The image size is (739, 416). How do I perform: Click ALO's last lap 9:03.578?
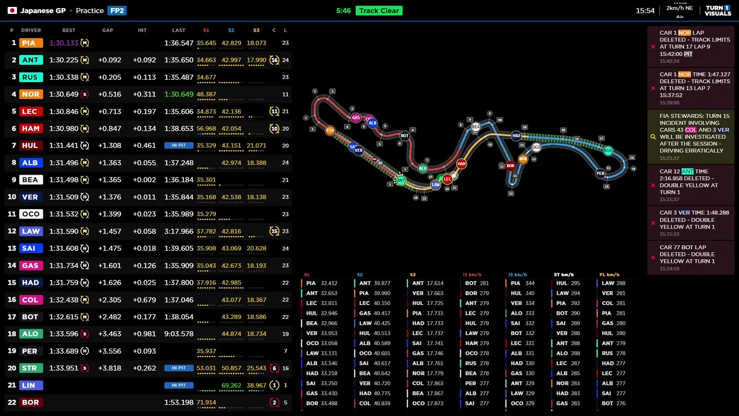click(178, 334)
